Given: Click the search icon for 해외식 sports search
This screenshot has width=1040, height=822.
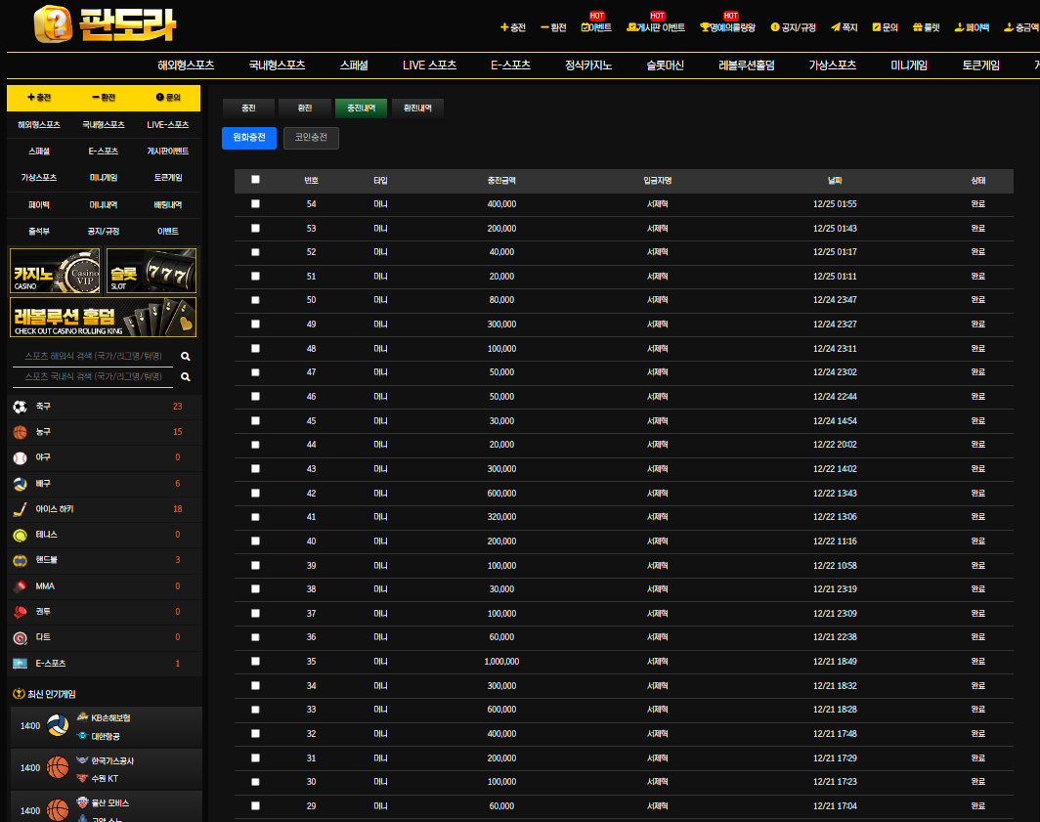Looking at the screenshot, I should coord(186,357).
